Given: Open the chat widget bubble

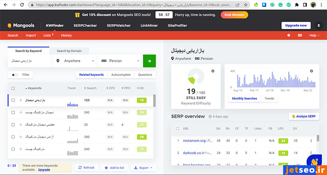Looking at the screenshot, I should 314,161.
